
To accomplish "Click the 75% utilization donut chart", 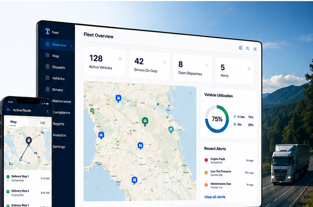I will (x=217, y=119).
